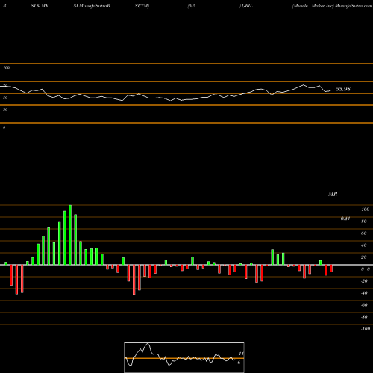Click the ') GRIL' ticker symbol text

click(246, 6)
